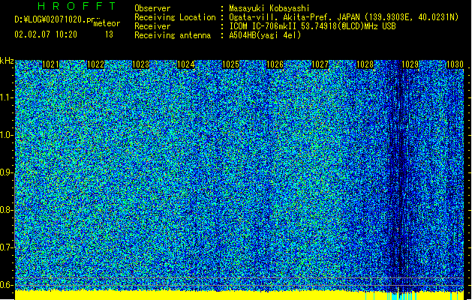The width and height of the screenshot is (472, 300).
Task: Click the 1.1 kHz frequency label
Action: point(7,97)
